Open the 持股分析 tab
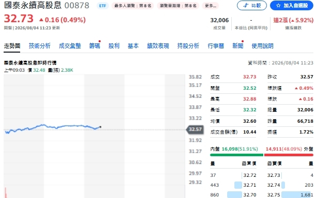Viewport: 318px width, 198px height. (188, 46)
